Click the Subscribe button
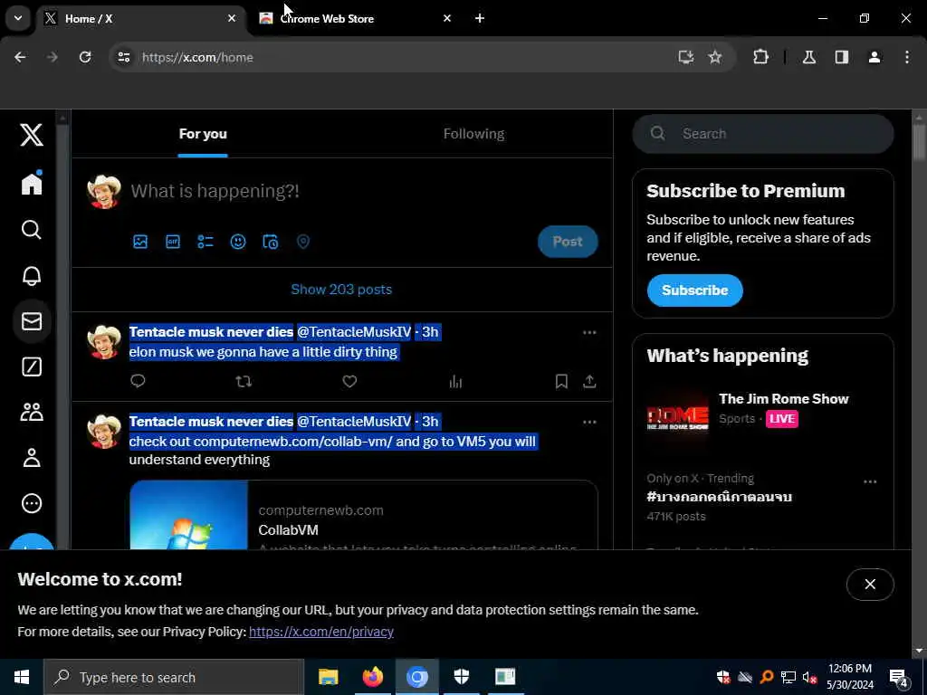 [x=694, y=290]
